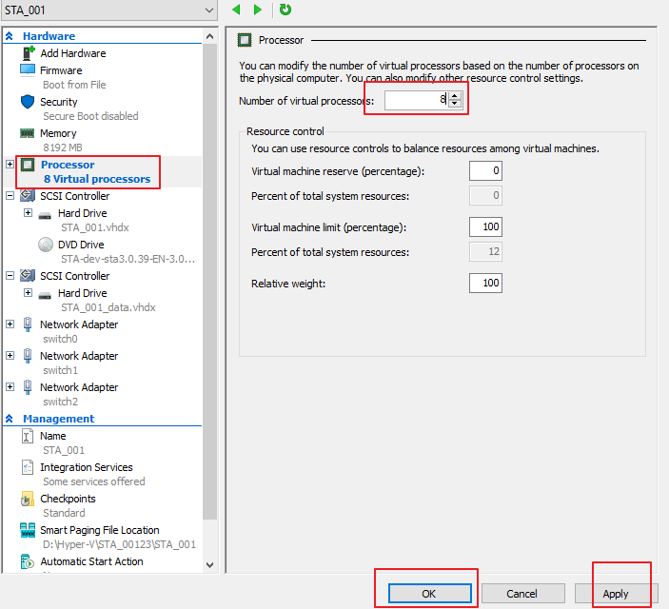Select the Processor chip icon in tree

[x=28, y=165]
